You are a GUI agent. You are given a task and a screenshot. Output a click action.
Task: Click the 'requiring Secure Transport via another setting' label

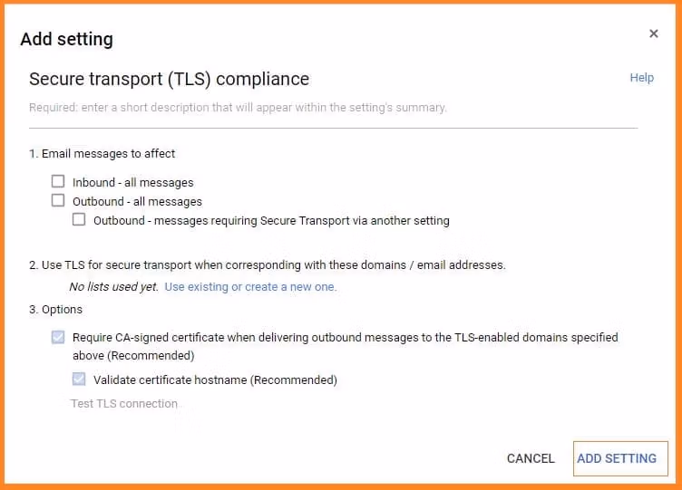271,221
